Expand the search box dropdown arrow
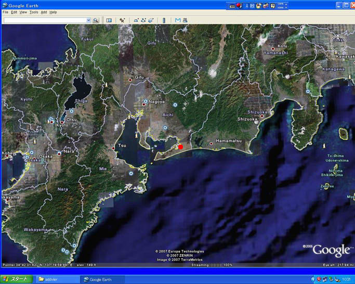The image size is (355, 284). click(x=88, y=20)
